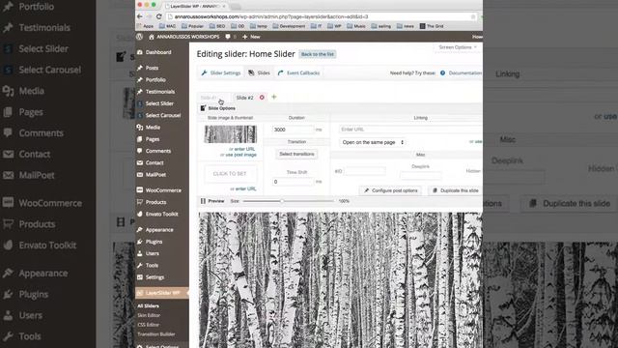Click the Posts pin icon in browser sidebar
Viewport: 618px width, 348px height.
point(139,68)
